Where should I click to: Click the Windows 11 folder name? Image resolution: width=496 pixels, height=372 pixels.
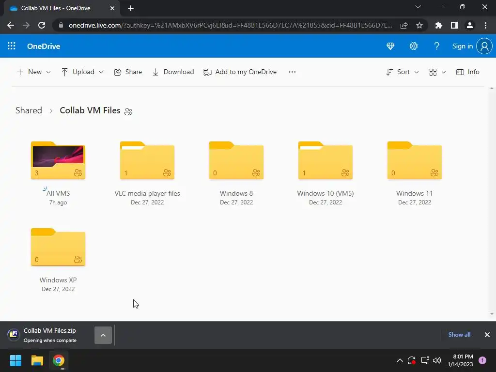pos(415,193)
